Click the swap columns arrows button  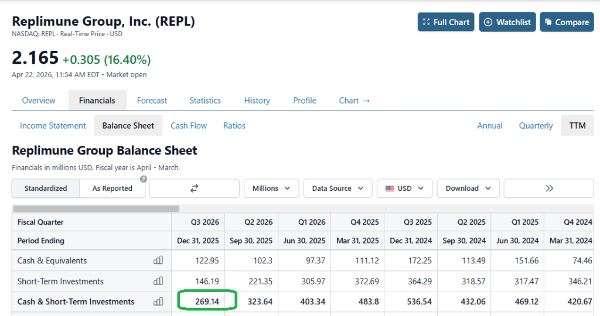(x=195, y=188)
